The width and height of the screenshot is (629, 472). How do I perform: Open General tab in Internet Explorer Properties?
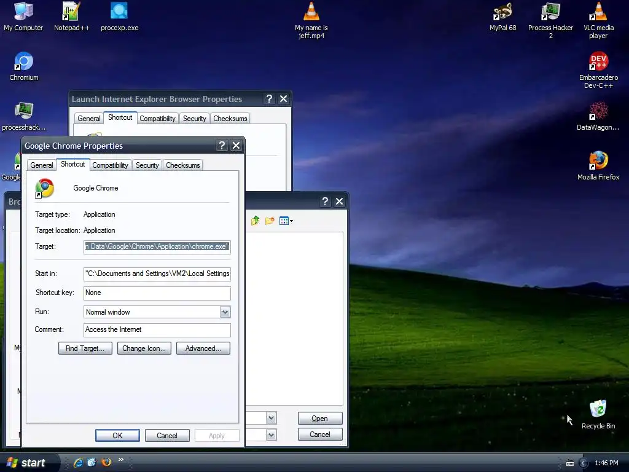(88, 119)
